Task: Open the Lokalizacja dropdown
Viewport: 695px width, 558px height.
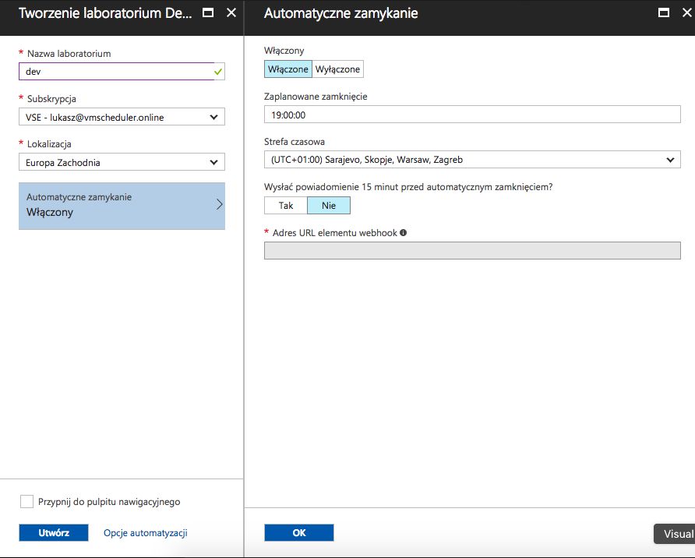Action: point(122,162)
